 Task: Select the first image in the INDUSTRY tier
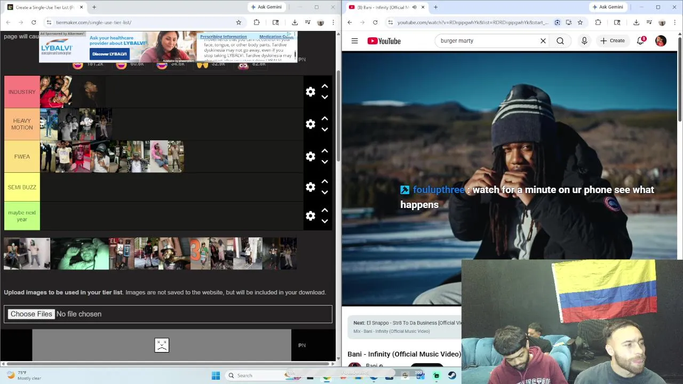tap(56, 92)
